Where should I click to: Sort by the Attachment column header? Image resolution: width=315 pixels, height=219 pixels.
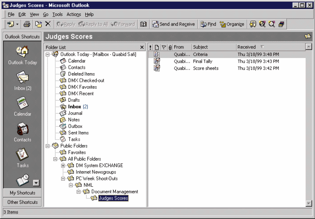point(170,47)
